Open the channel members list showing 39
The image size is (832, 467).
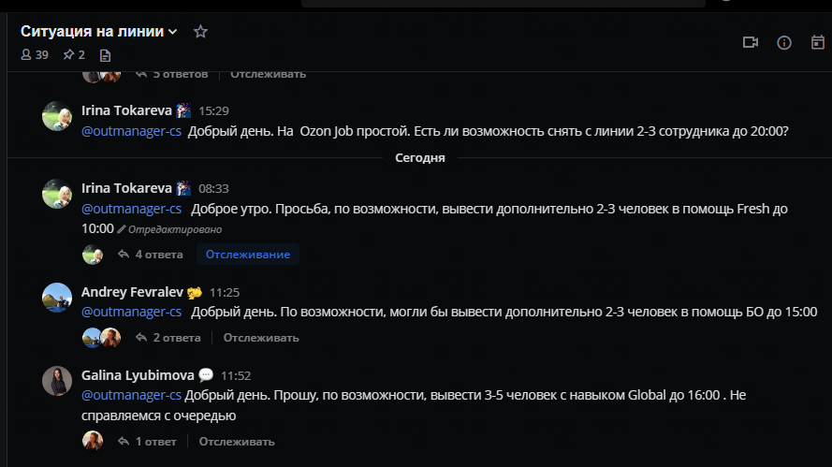[35, 54]
